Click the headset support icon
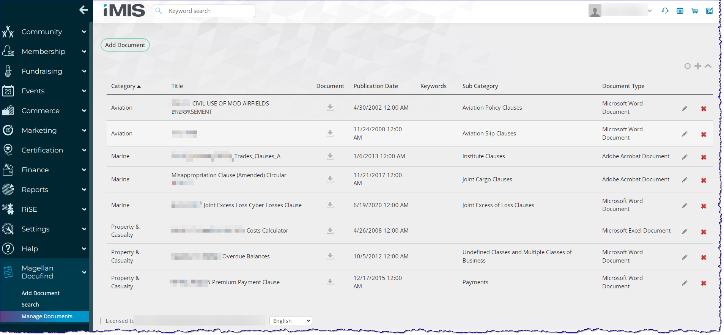 point(665,11)
